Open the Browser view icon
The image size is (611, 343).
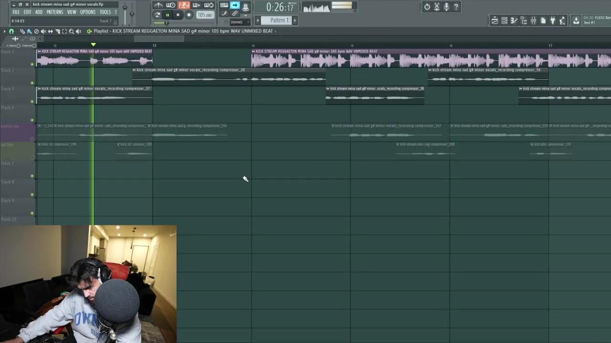pos(524,20)
